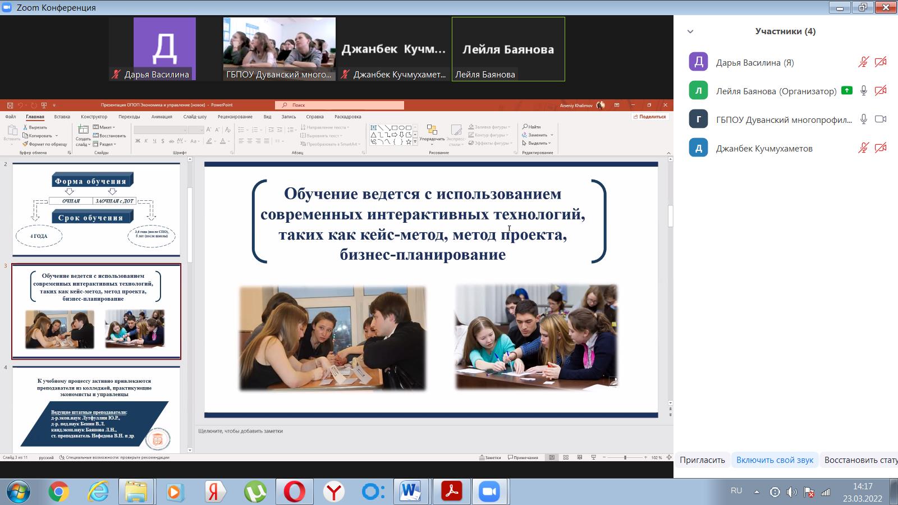Open Microsoft Word from the taskbar

tap(411, 492)
